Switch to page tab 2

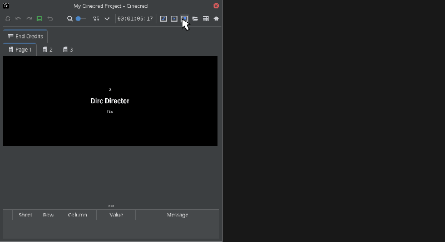[x=47, y=49]
